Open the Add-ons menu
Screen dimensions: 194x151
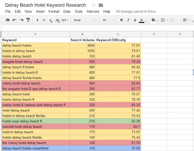click(93, 11)
